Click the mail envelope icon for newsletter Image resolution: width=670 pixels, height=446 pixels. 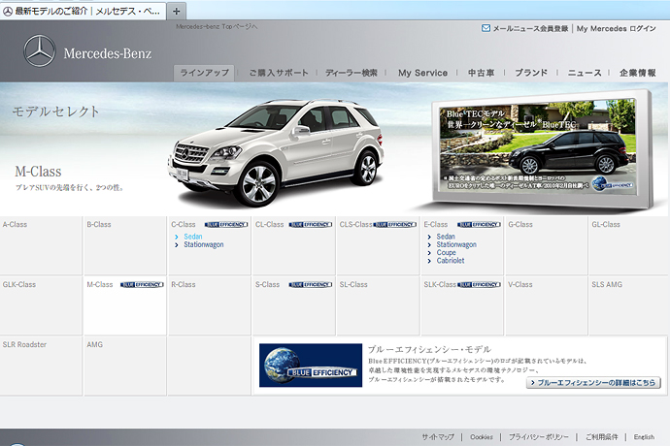pyautogui.click(x=486, y=28)
